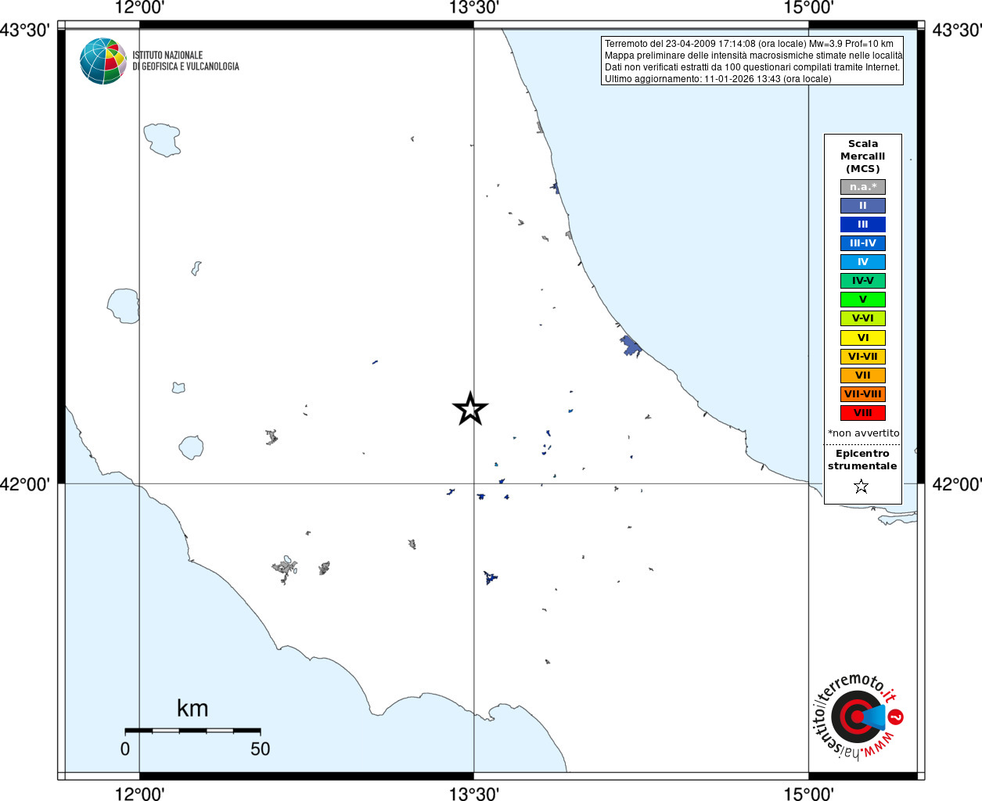Click the Scala Mercalli (MCS) legend title
Image resolution: width=982 pixels, height=801 pixels.
(863, 156)
